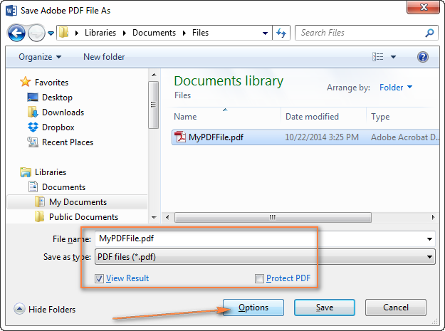Click New folder in toolbar
The width and height of the screenshot is (445, 331).
click(104, 57)
